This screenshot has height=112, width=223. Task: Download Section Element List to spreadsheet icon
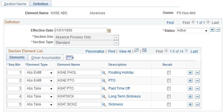[x=144, y=50]
